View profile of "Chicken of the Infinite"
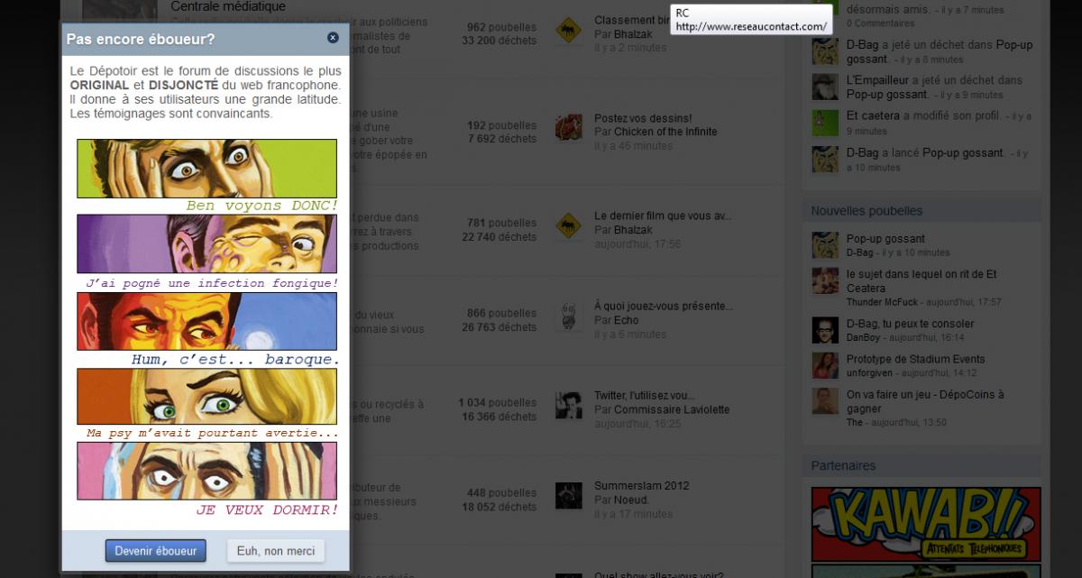This screenshot has width=1082, height=578. (x=665, y=132)
